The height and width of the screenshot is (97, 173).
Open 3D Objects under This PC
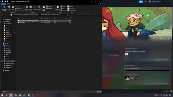(x=8, y=46)
